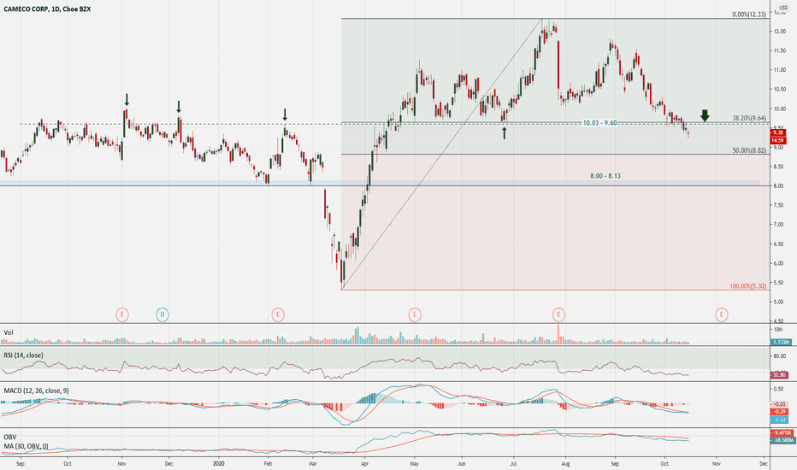Click the 80.00 RSI axis label

(x=780, y=356)
